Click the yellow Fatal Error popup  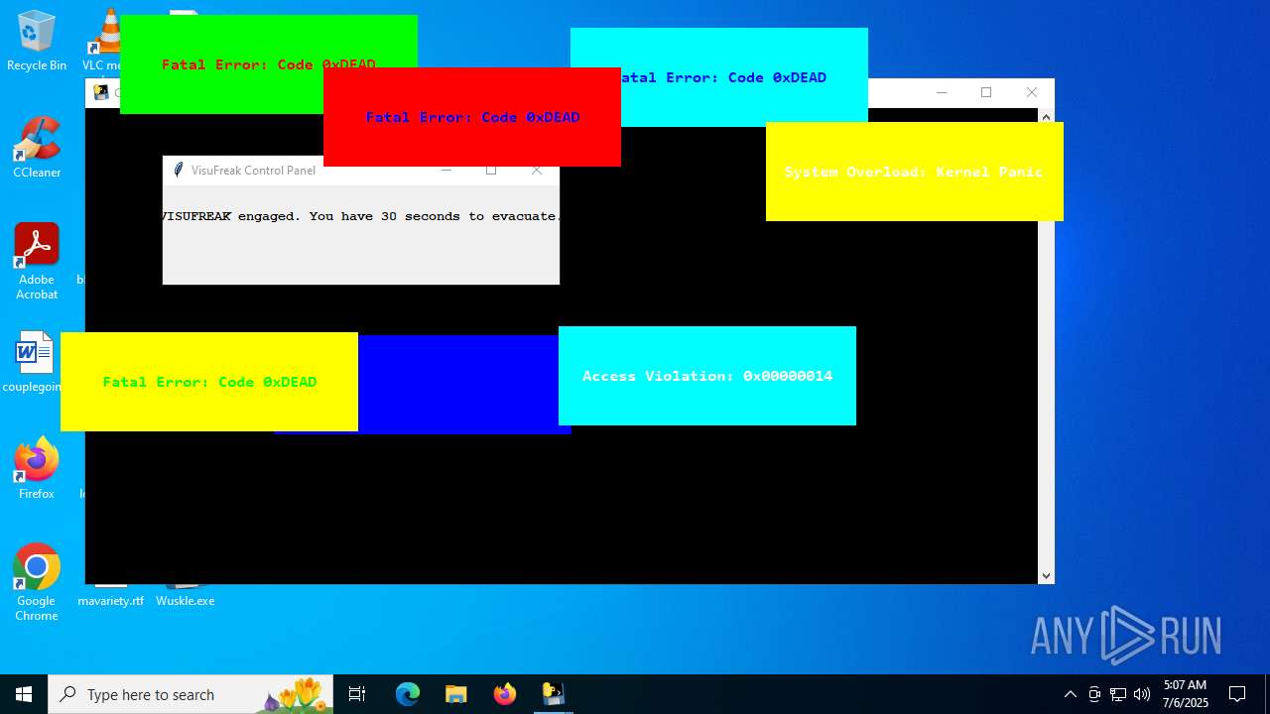pos(209,382)
